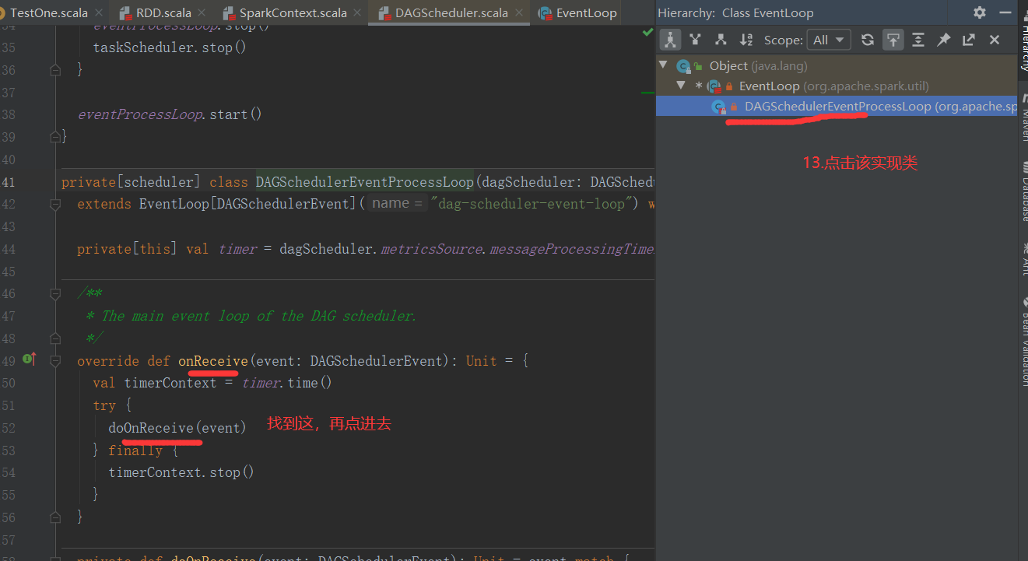
Task: Toggle code fold marker at line 36
Action: coord(55,70)
